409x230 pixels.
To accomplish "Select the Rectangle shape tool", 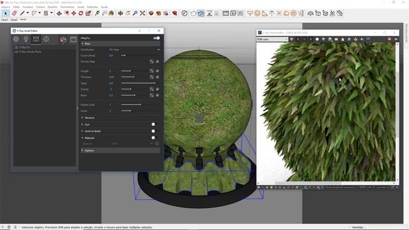I will pyautogui.click(x=46, y=13).
